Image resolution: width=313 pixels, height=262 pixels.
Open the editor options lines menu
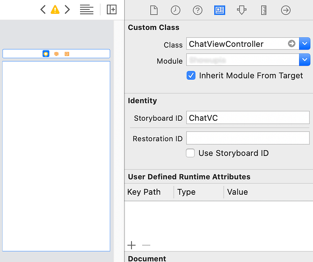tap(86, 10)
